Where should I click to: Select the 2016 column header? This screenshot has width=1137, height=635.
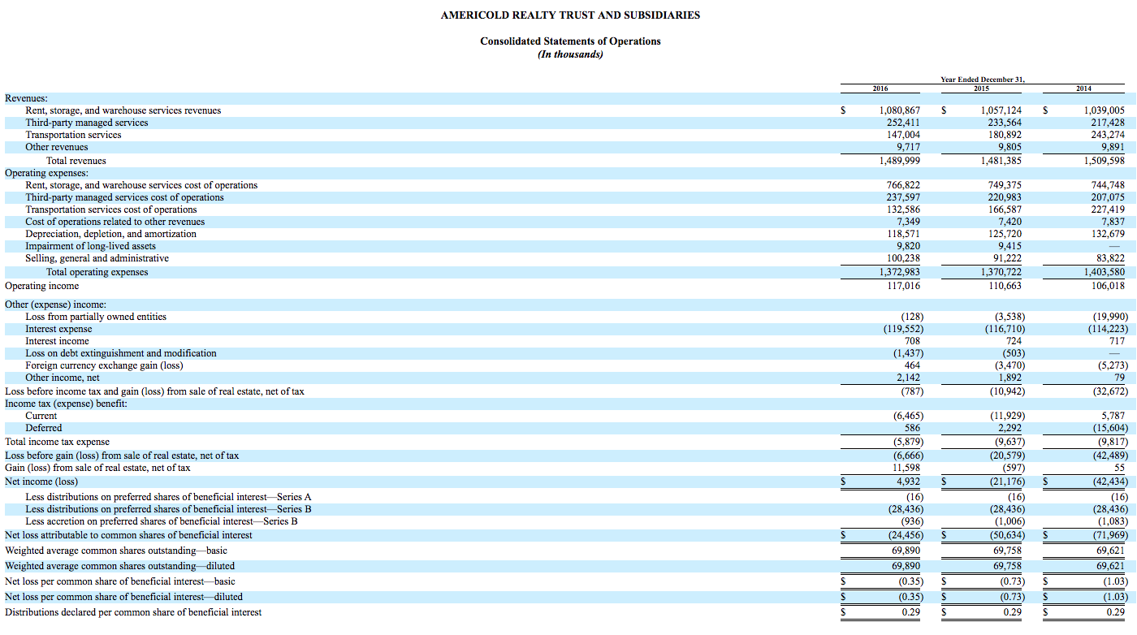tap(880, 89)
